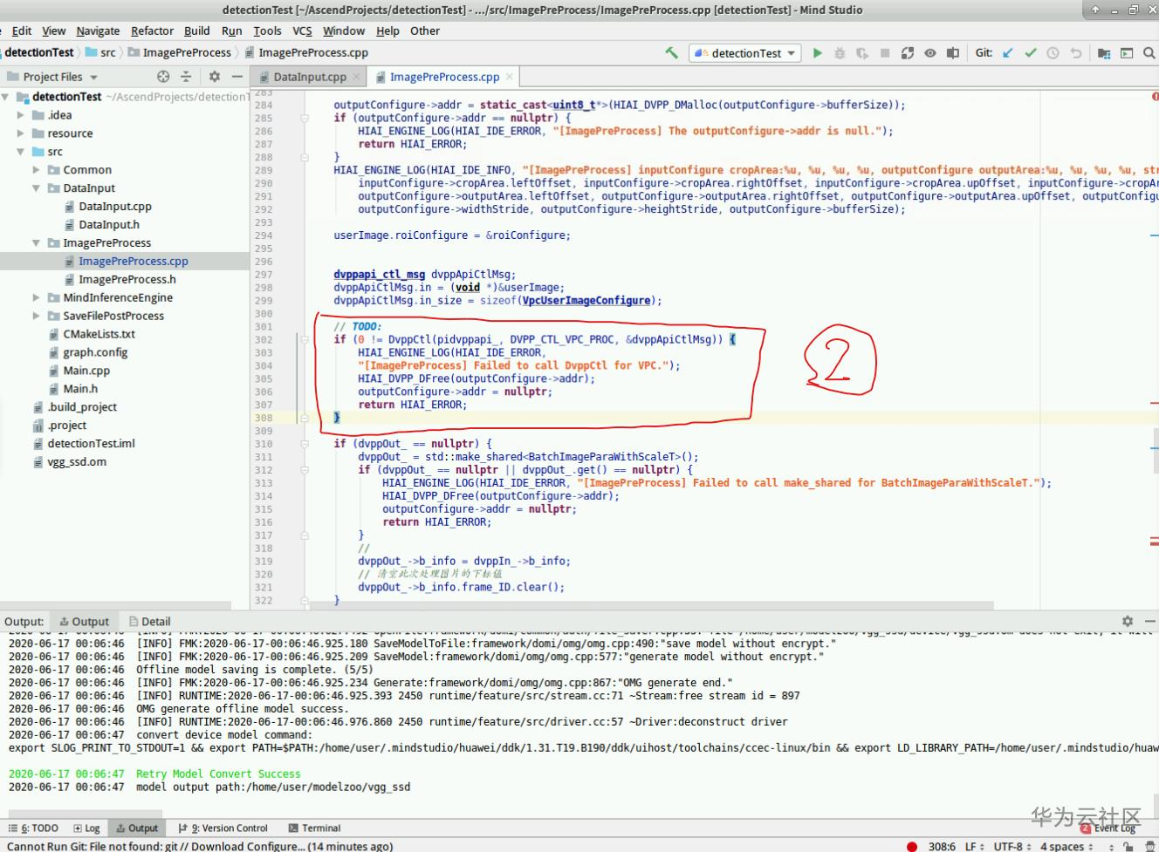Select DataInput.h in project tree
This screenshot has height=852, width=1159.
(109, 225)
